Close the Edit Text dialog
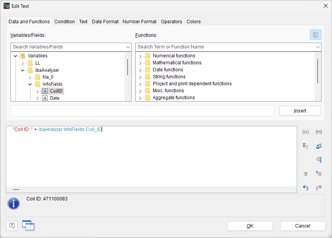Image resolution: width=332 pixels, height=238 pixels. coord(326,6)
